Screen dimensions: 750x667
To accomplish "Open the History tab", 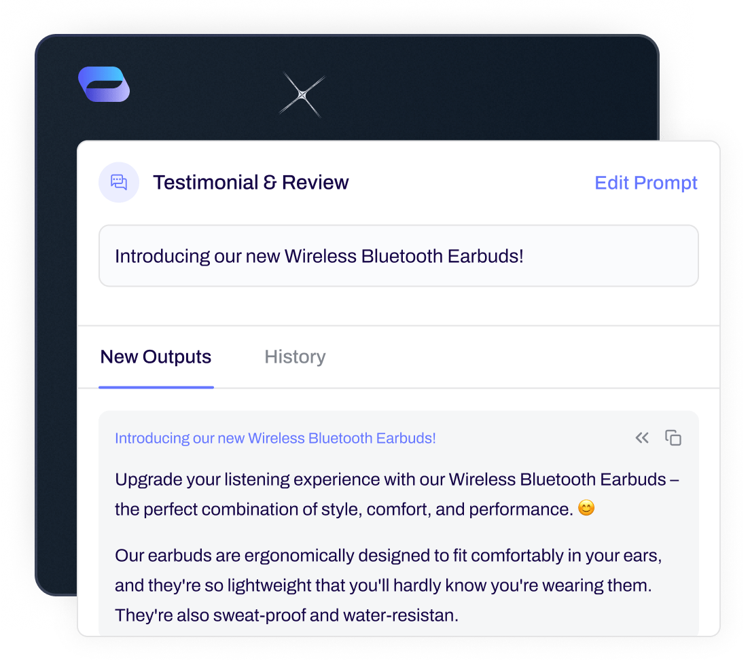I will click(x=295, y=357).
